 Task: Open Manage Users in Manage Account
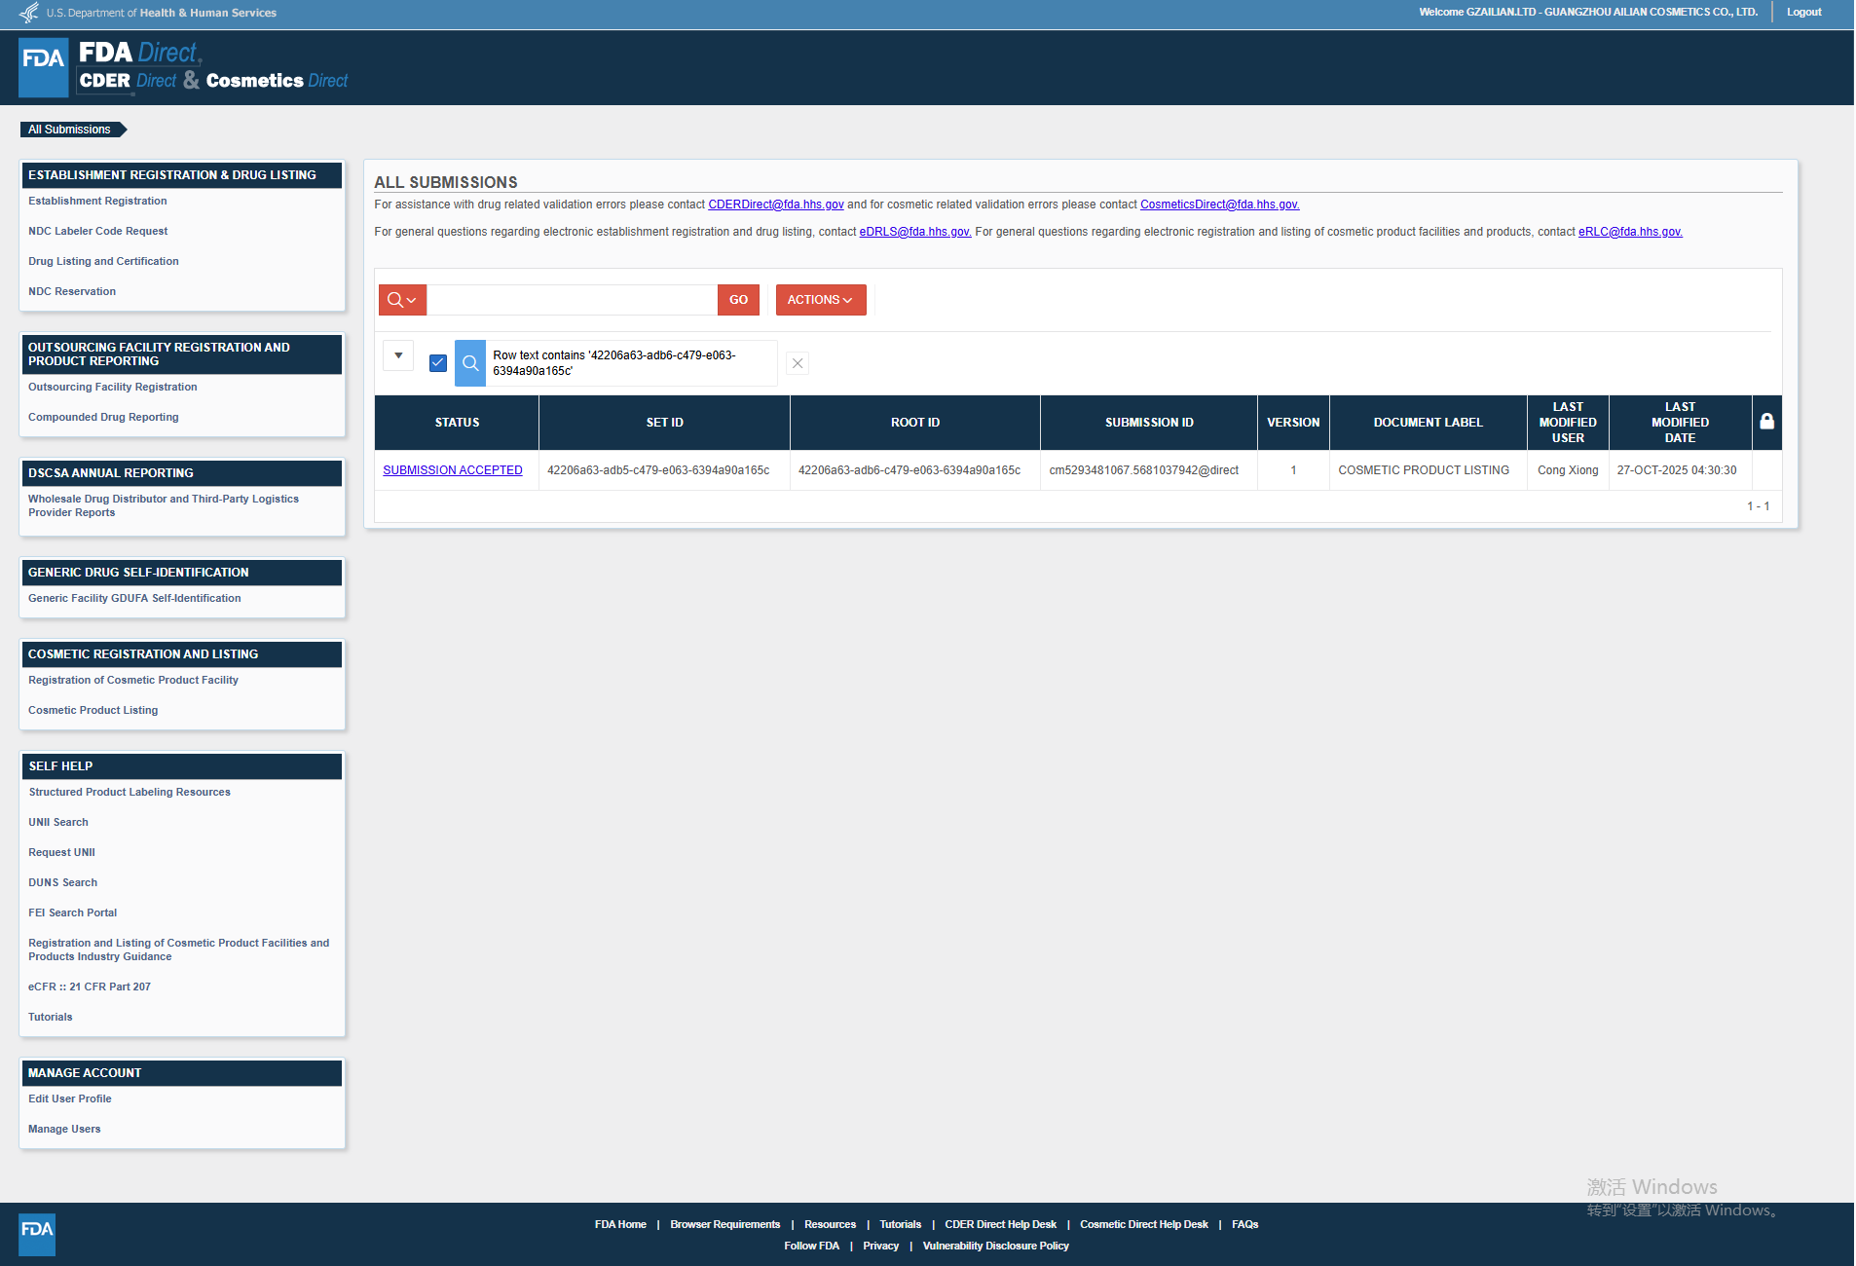64,1129
